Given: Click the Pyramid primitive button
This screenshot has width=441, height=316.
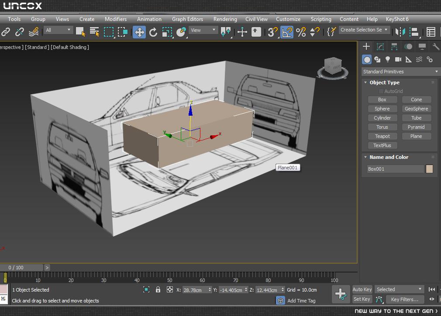Looking at the screenshot, I should pyautogui.click(x=416, y=127).
